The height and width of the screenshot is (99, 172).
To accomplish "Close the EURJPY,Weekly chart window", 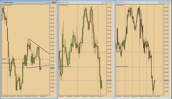I will click(54, 2).
